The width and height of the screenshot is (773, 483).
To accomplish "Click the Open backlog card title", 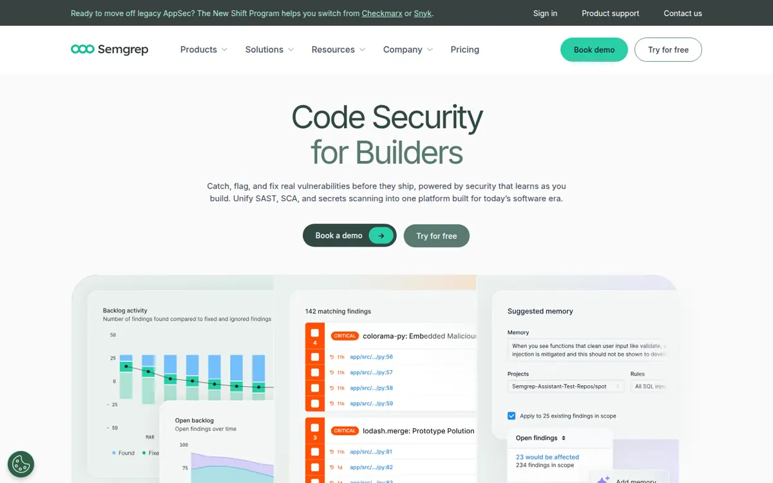I will coord(195,421).
